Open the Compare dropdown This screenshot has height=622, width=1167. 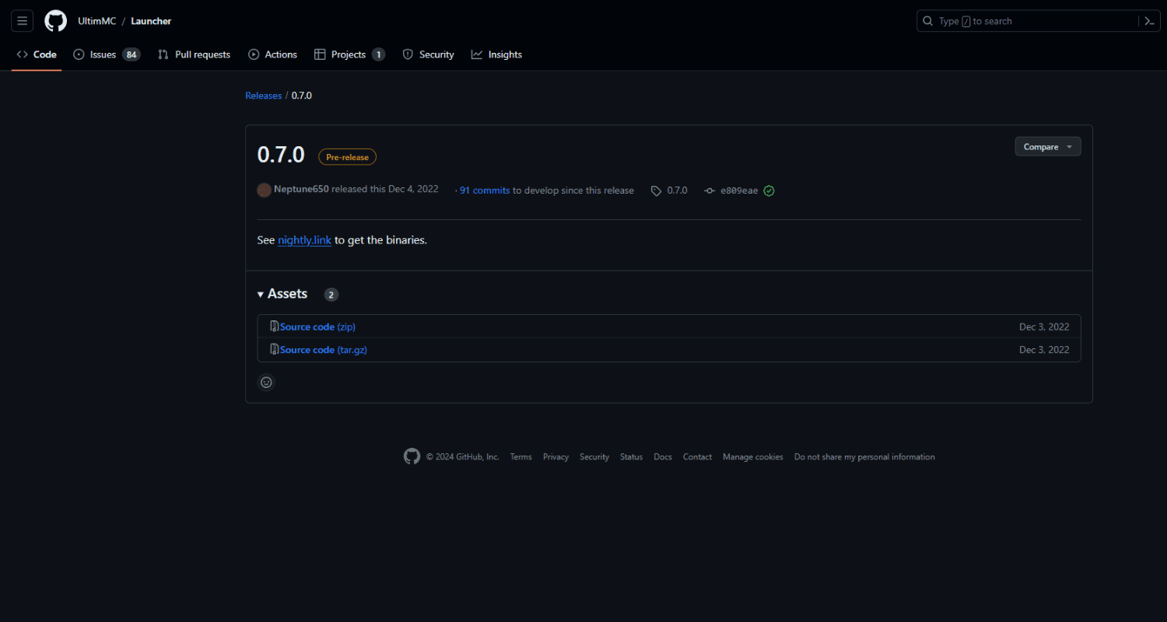1047,147
